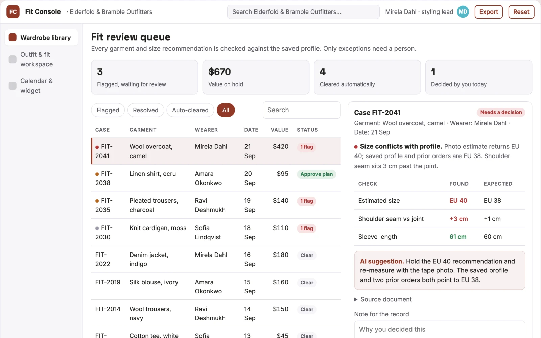The image size is (541, 338).
Task: Click the Export button
Action: pyautogui.click(x=489, y=12)
